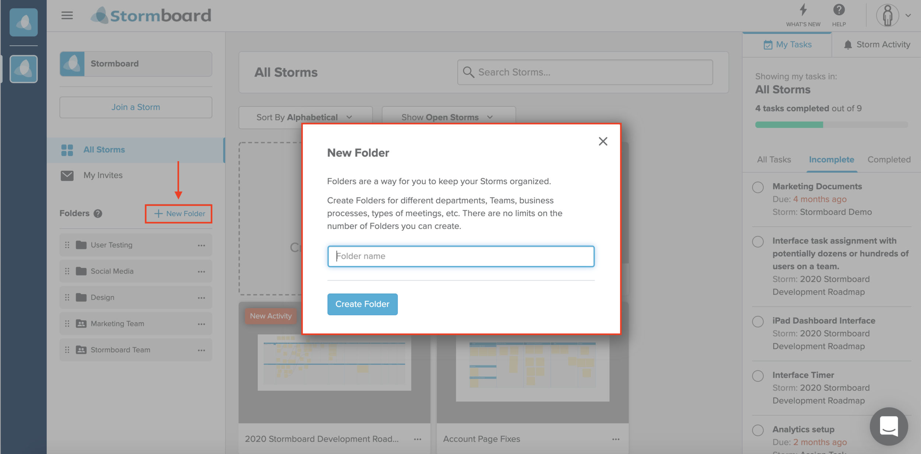The height and width of the screenshot is (454, 921).
Task: Open Stormboard Team folder options menu
Action: click(x=201, y=350)
